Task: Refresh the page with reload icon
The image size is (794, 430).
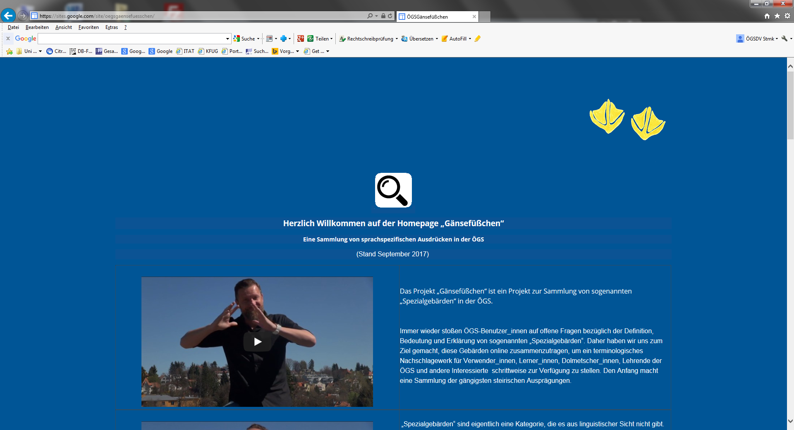Action: 390,16
